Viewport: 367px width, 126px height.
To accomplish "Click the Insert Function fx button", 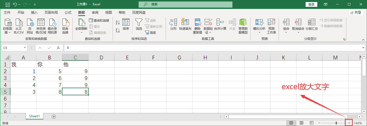I will pyautogui.click(x=58, y=48).
